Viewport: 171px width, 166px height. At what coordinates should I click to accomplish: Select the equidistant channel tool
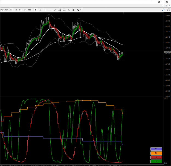[x=60, y=10]
